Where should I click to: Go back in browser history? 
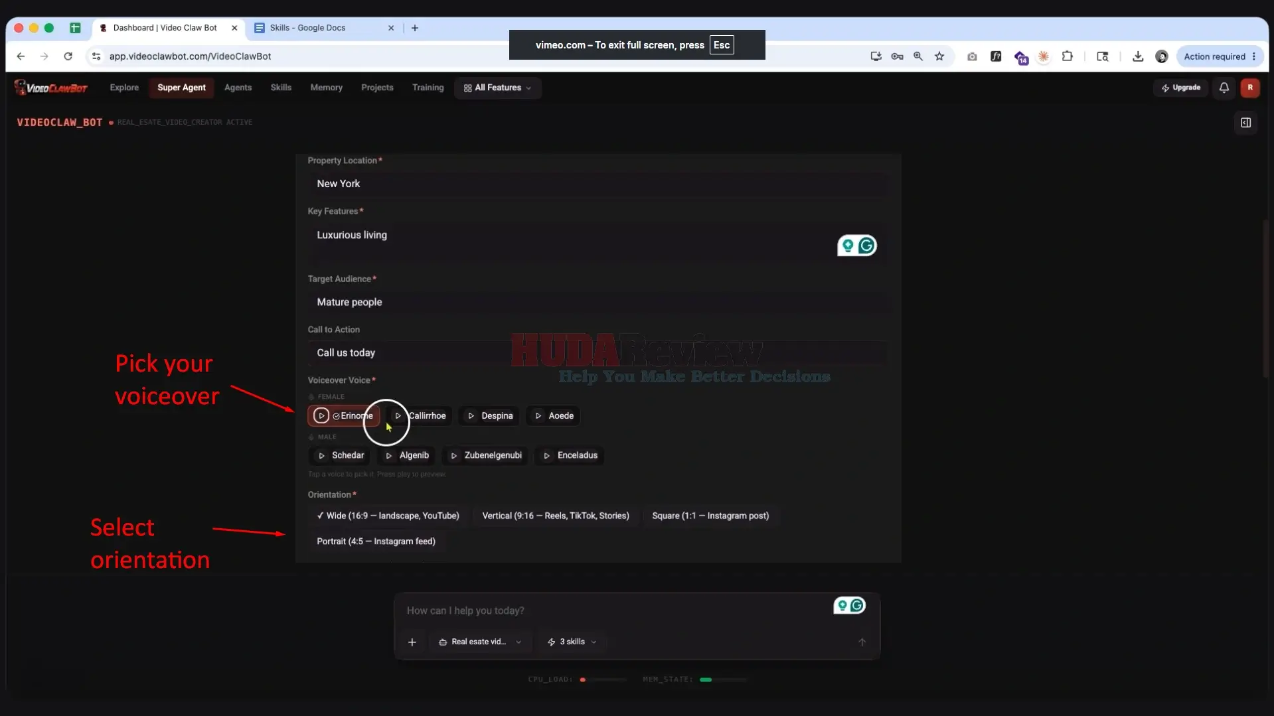pos(21,56)
